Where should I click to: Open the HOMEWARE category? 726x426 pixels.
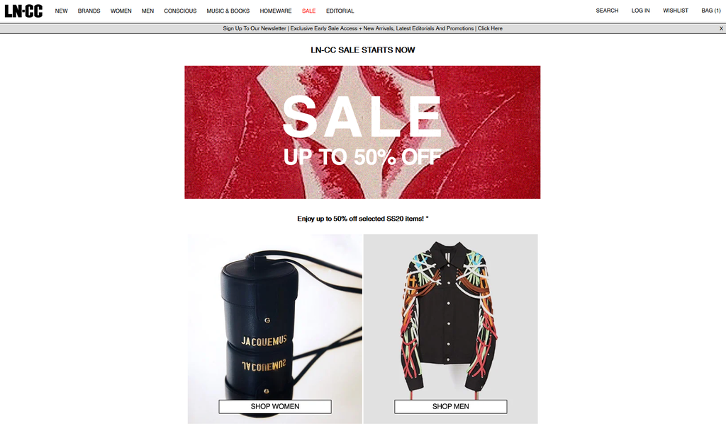pyautogui.click(x=276, y=11)
